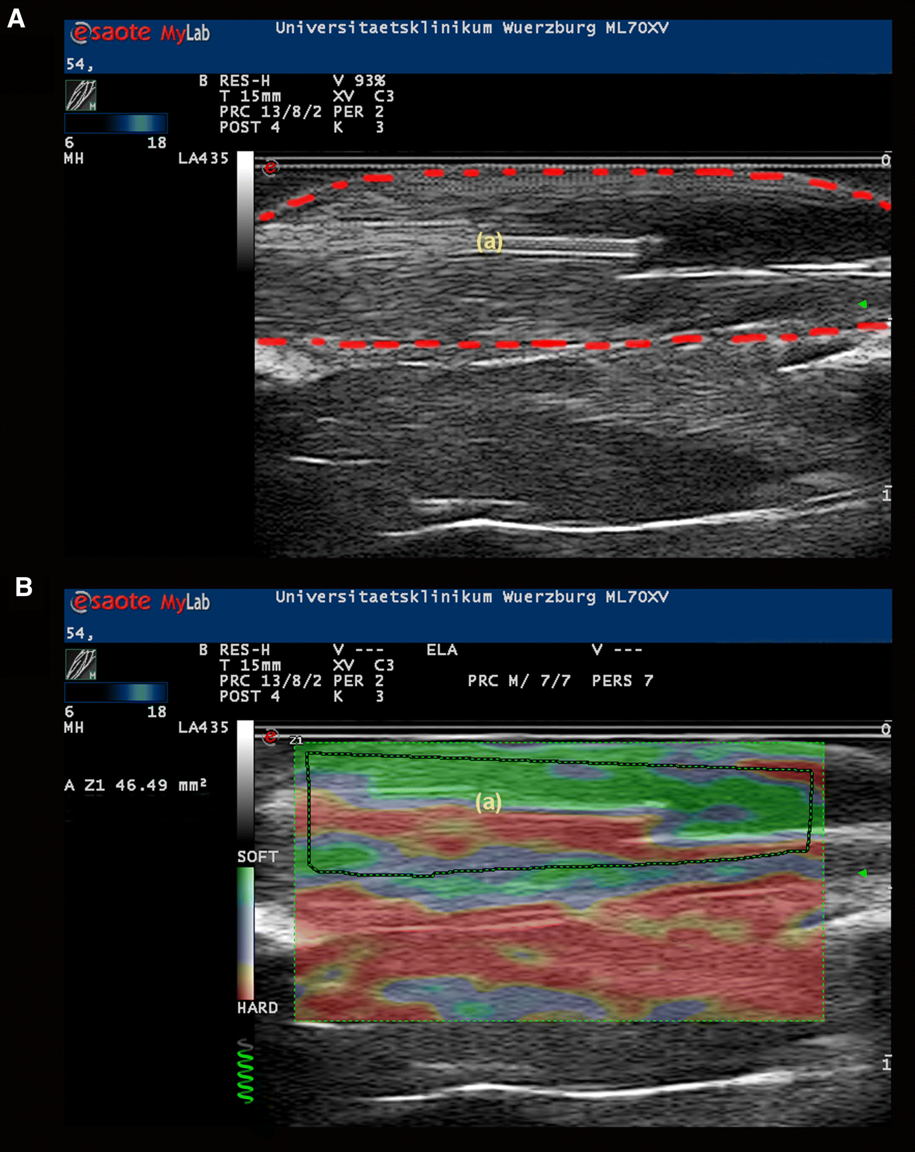Viewport: 915px width, 1152px height.
Task: Click the MH label in panel B
Action: point(74,727)
